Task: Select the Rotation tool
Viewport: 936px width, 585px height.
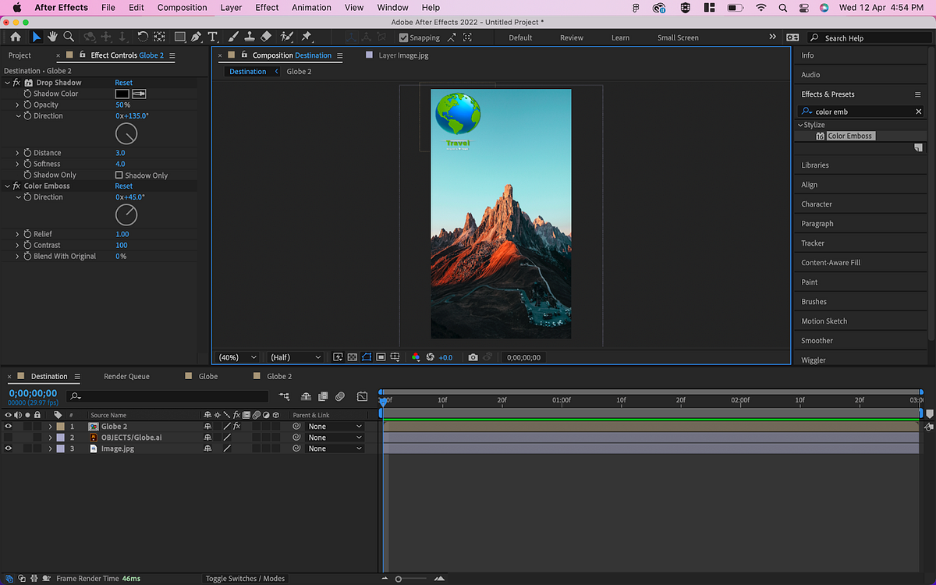Action: point(144,37)
